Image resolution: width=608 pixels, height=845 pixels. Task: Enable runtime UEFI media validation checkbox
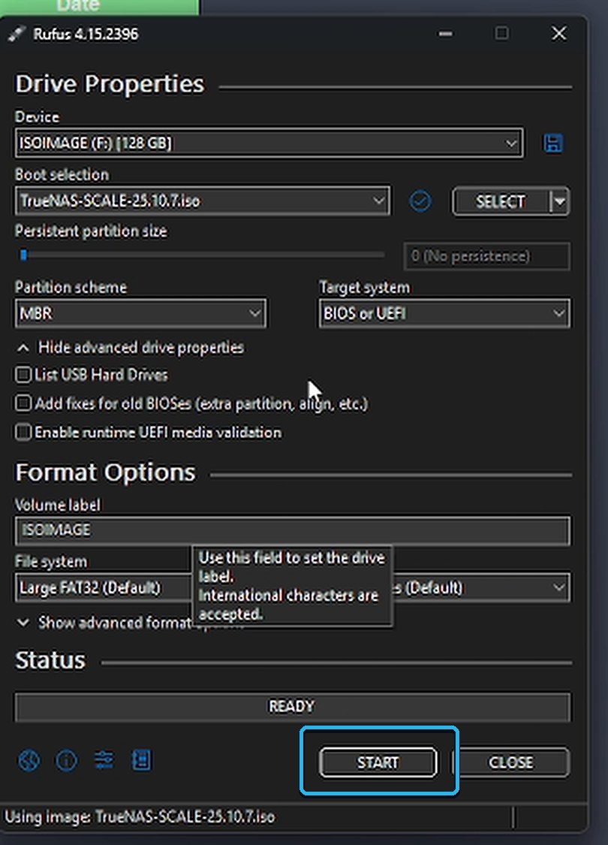[x=23, y=432]
